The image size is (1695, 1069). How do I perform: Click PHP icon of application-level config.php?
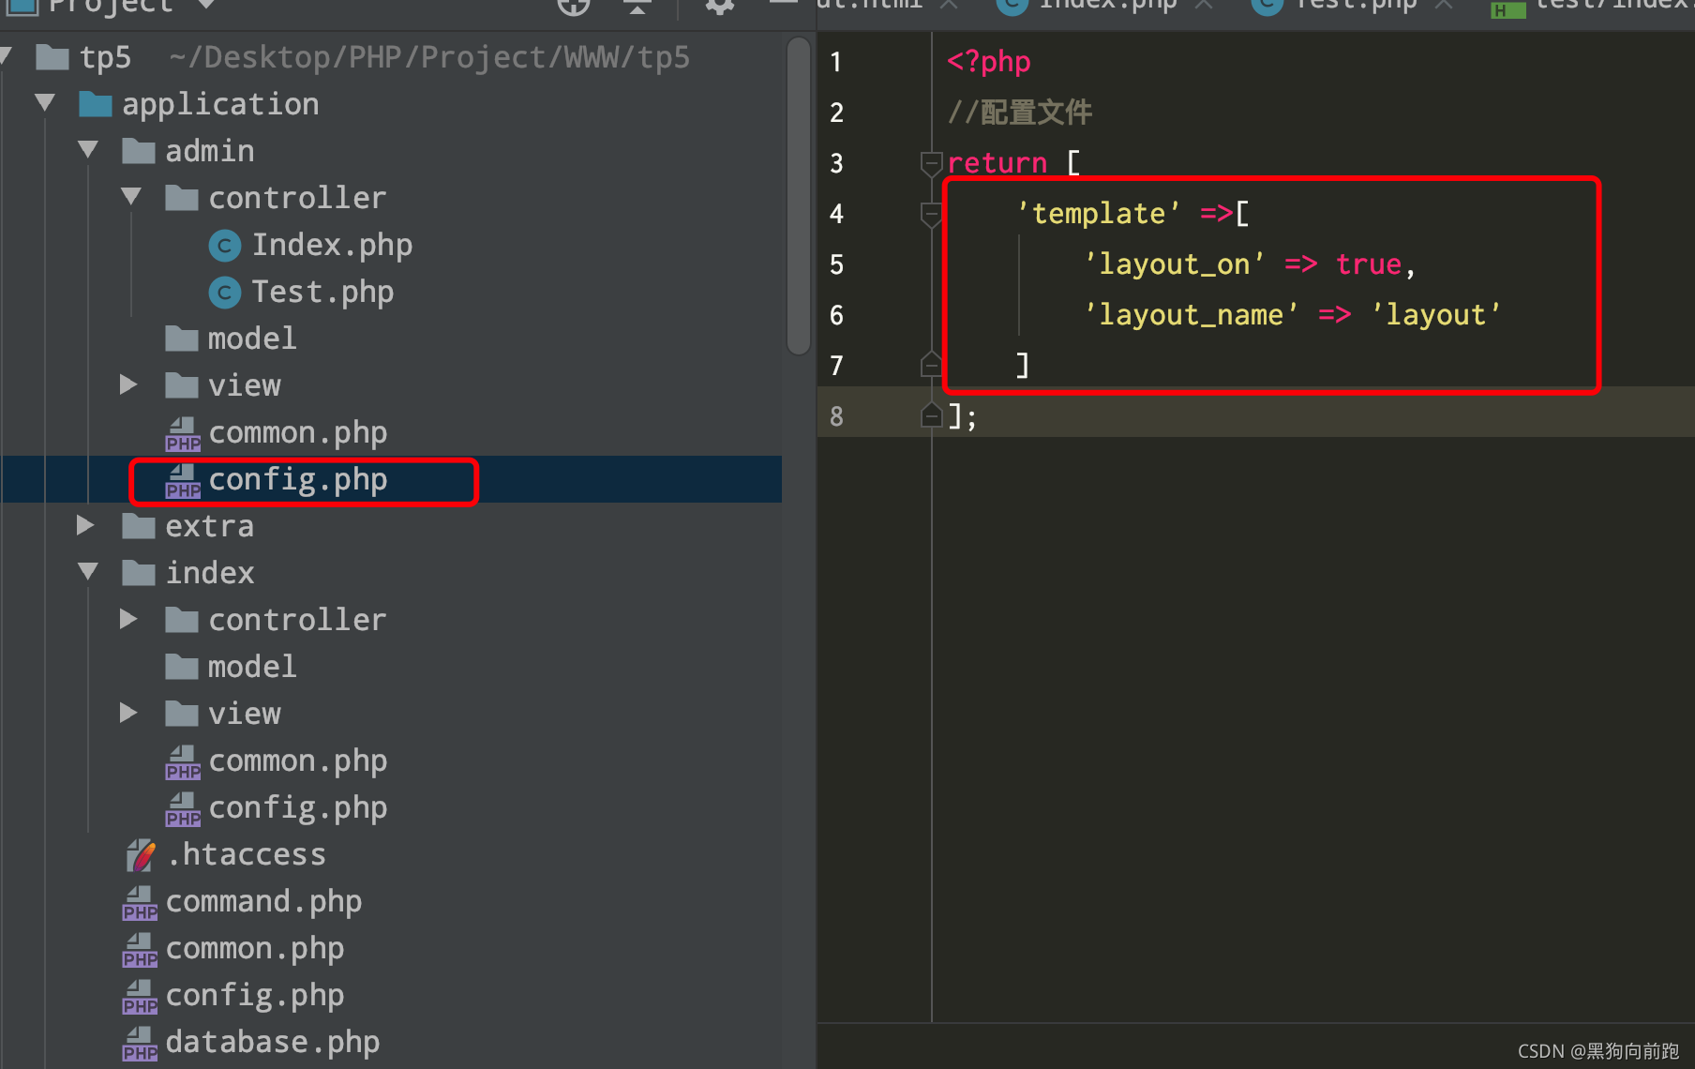(x=140, y=997)
